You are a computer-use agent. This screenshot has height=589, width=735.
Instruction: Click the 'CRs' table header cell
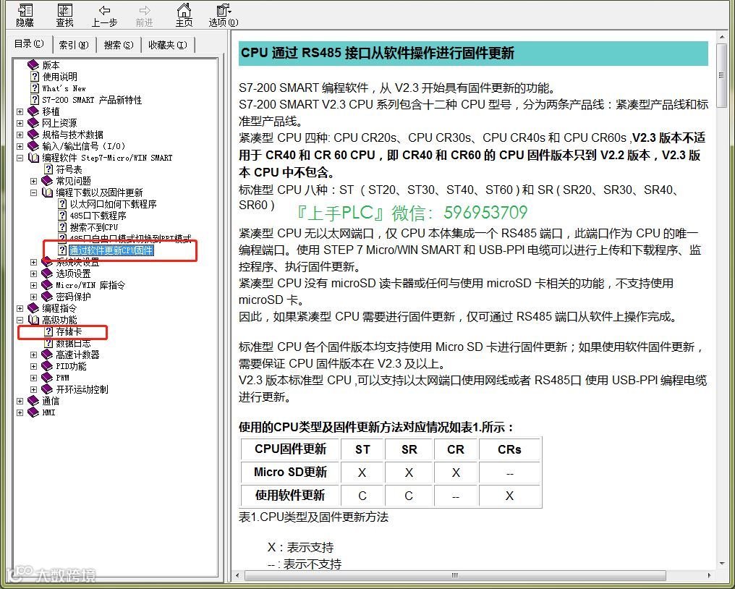pos(509,449)
